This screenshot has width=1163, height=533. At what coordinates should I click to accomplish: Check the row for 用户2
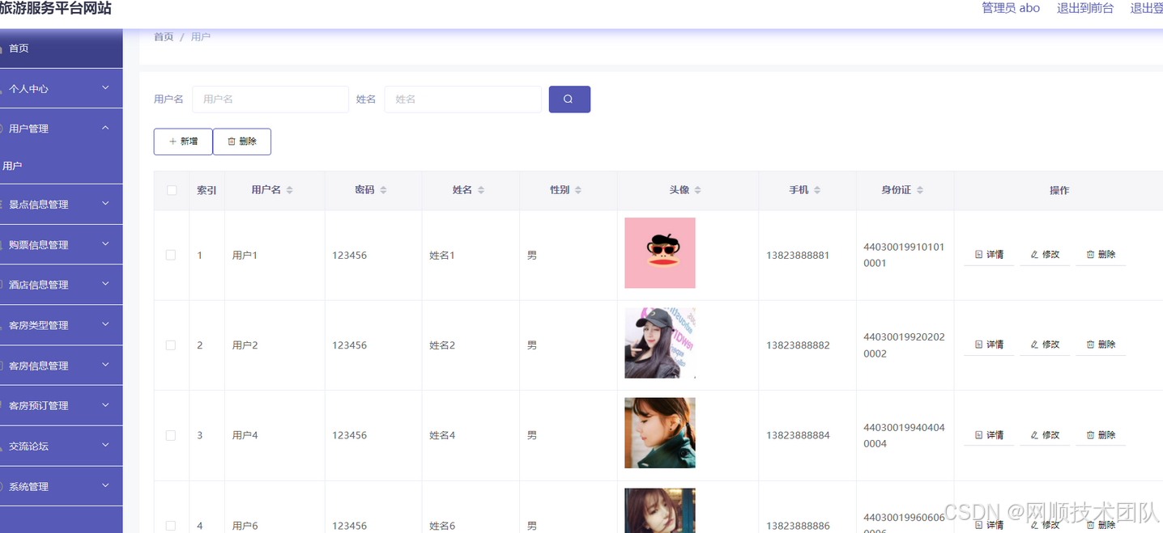coord(171,345)
